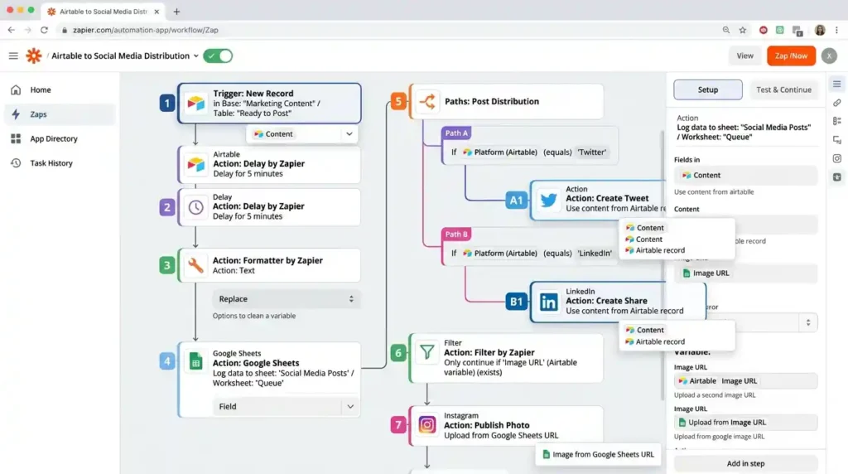This screenshot has height=474, width=848.
Task: Click Image URL field with Sheets icon
Action: (745, 273)
